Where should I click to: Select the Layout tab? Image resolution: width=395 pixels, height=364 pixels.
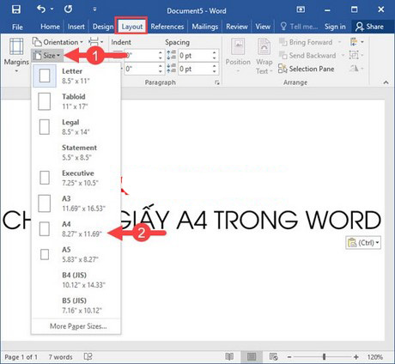point(131,27)
